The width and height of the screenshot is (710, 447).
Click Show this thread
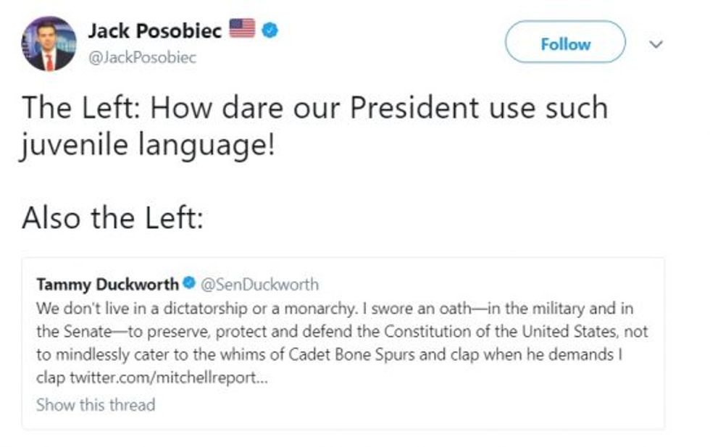96,404
